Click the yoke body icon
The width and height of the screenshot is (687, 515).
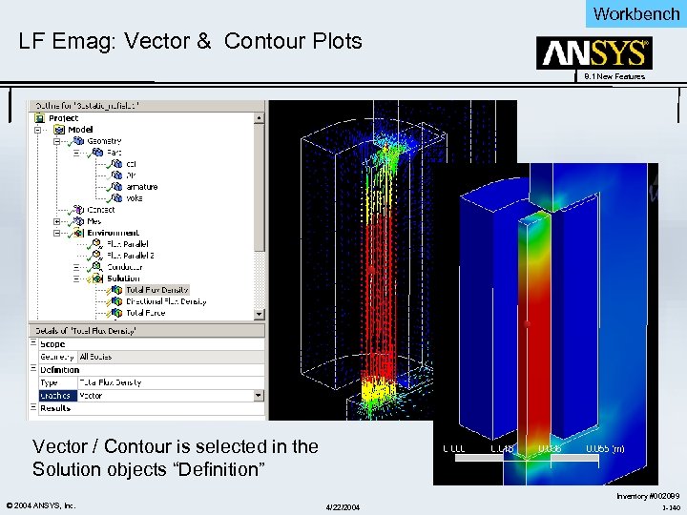click(x=117, y=198)
